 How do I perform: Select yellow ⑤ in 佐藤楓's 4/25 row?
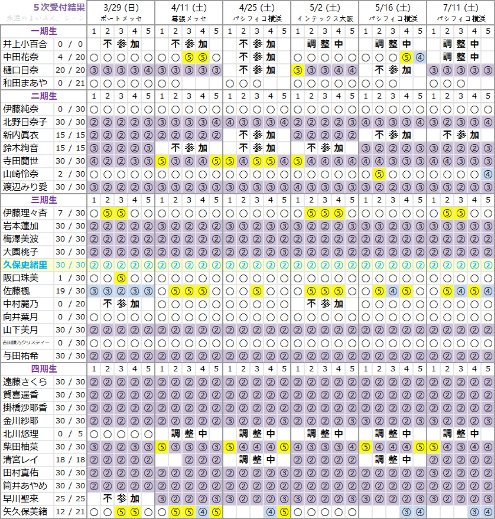click(x=257, y=291)
